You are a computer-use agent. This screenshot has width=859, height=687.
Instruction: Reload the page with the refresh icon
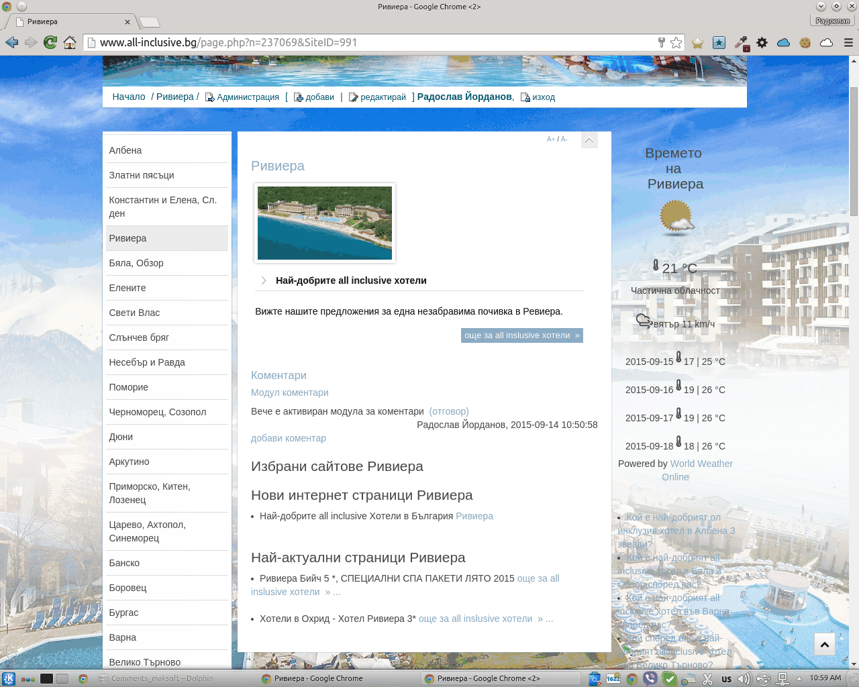[x=50, y=42]
